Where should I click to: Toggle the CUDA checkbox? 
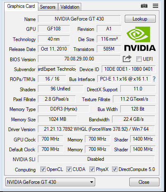click(69, 169)
